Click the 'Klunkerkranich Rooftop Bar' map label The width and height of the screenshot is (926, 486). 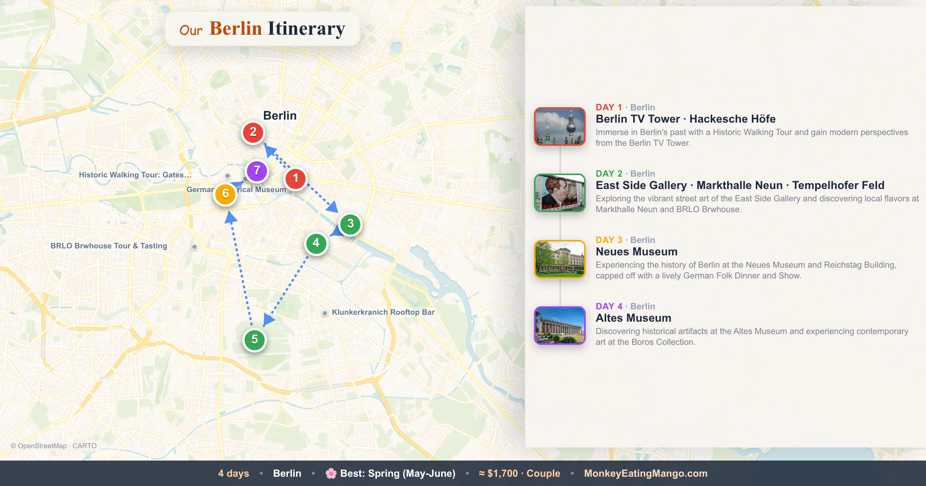[x=383, y=312]
